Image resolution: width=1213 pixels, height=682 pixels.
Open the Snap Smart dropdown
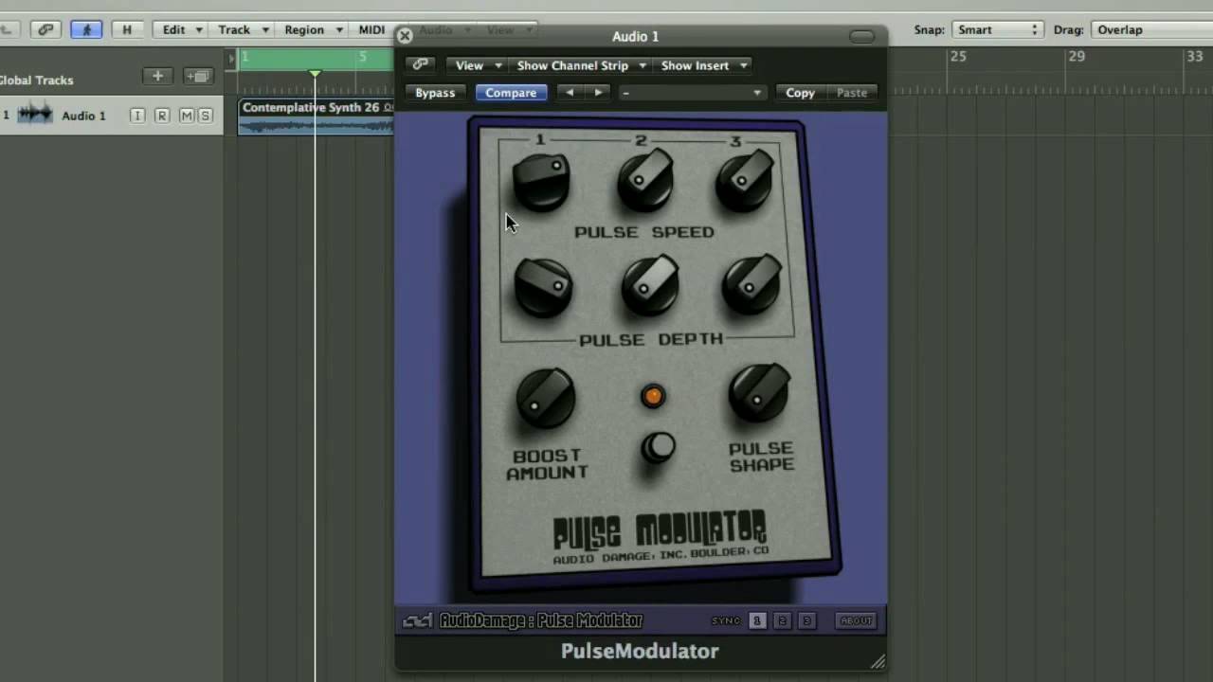pyautogui.click(x=997, y=29)
